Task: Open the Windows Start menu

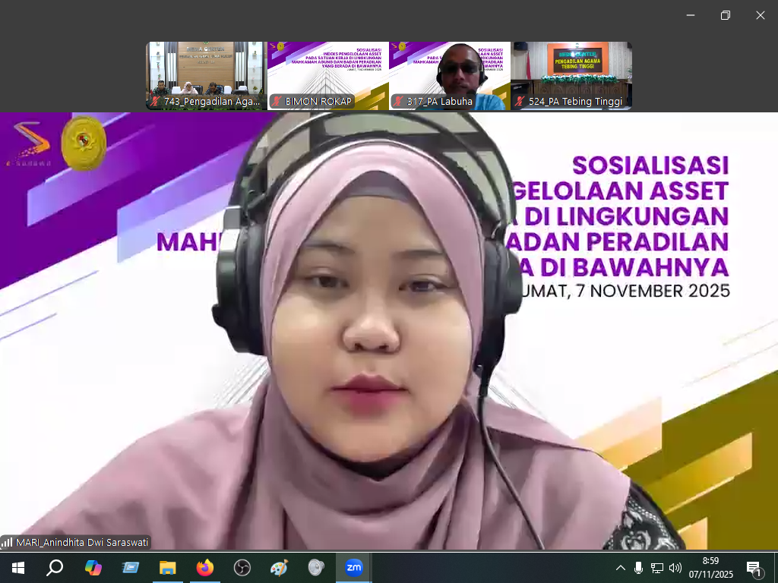Action: point(17,568)
